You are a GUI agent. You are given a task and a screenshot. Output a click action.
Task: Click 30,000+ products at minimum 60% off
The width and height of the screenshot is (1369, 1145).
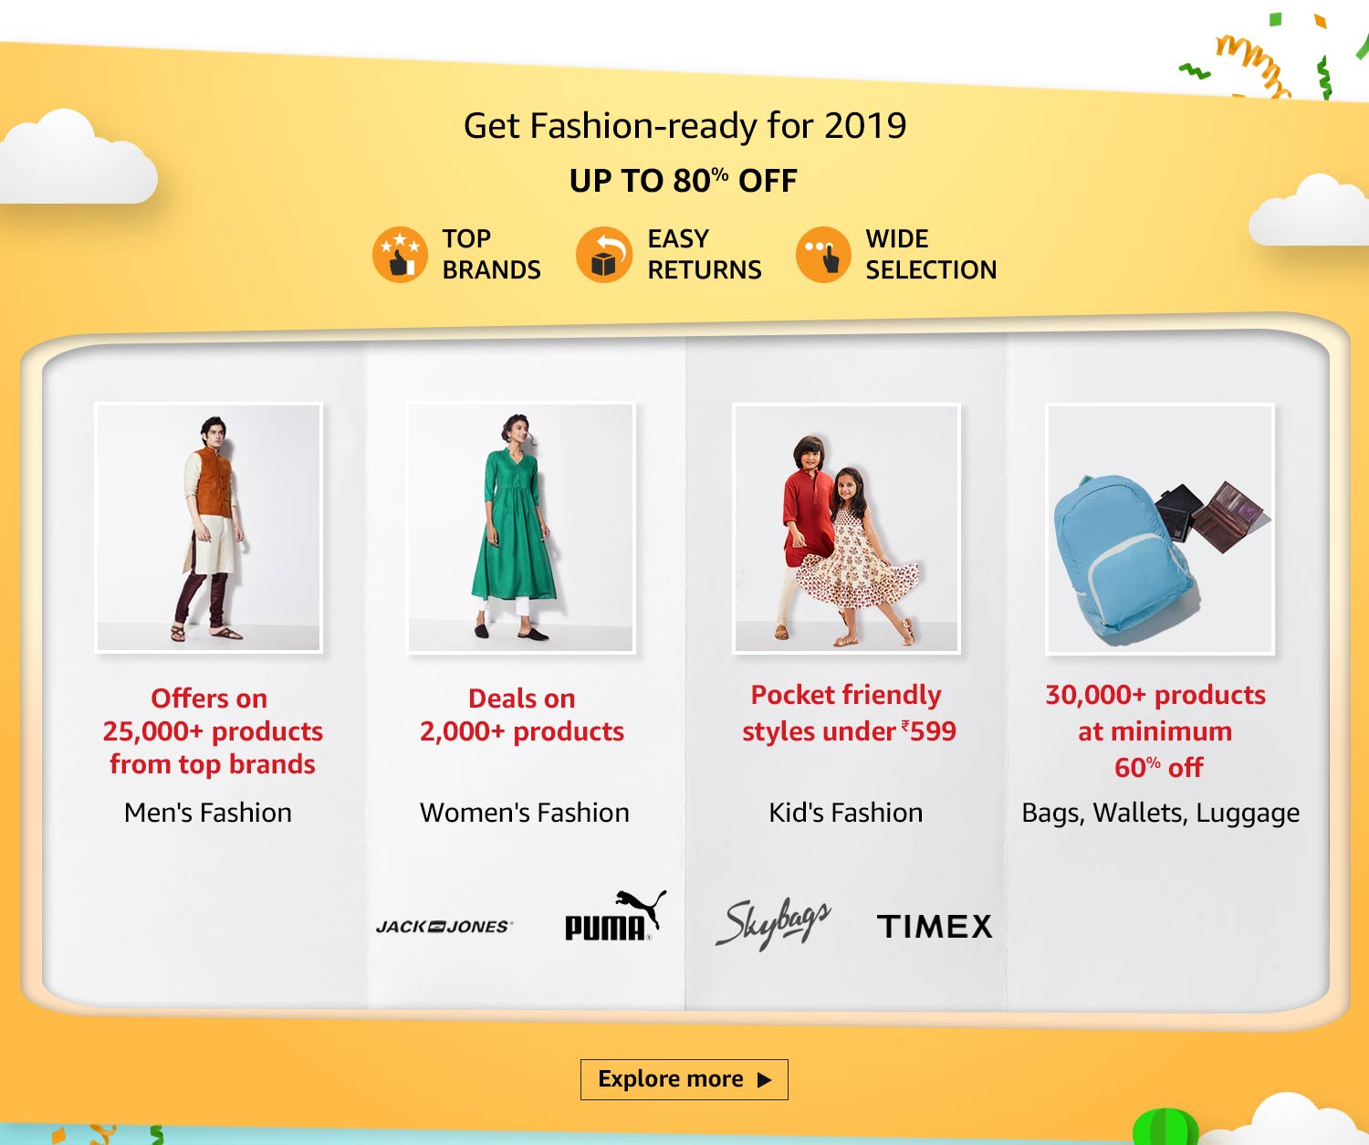(x=1155, y=730)
